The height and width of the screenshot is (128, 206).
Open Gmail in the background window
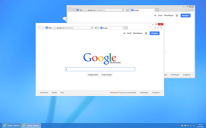coord(160,15)
